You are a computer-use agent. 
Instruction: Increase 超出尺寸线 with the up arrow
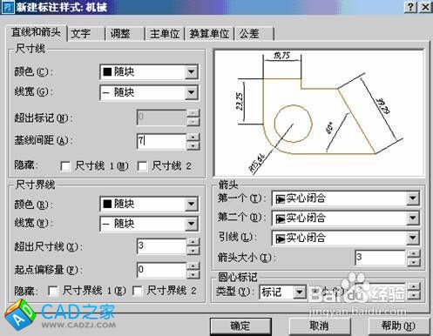193,242
